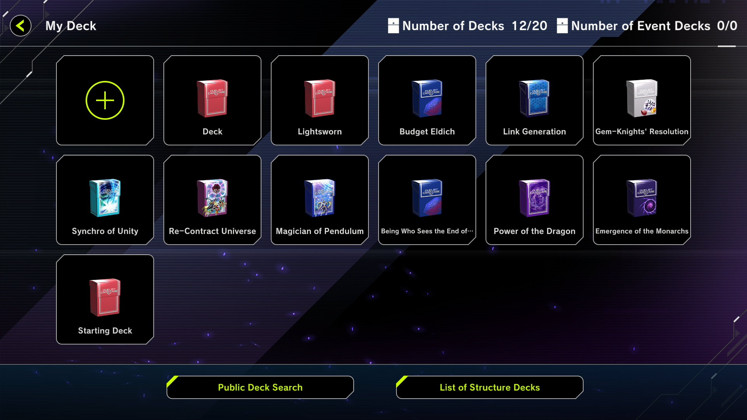
Task: Select the Budget Eldlich deck box
Action: 427,100
